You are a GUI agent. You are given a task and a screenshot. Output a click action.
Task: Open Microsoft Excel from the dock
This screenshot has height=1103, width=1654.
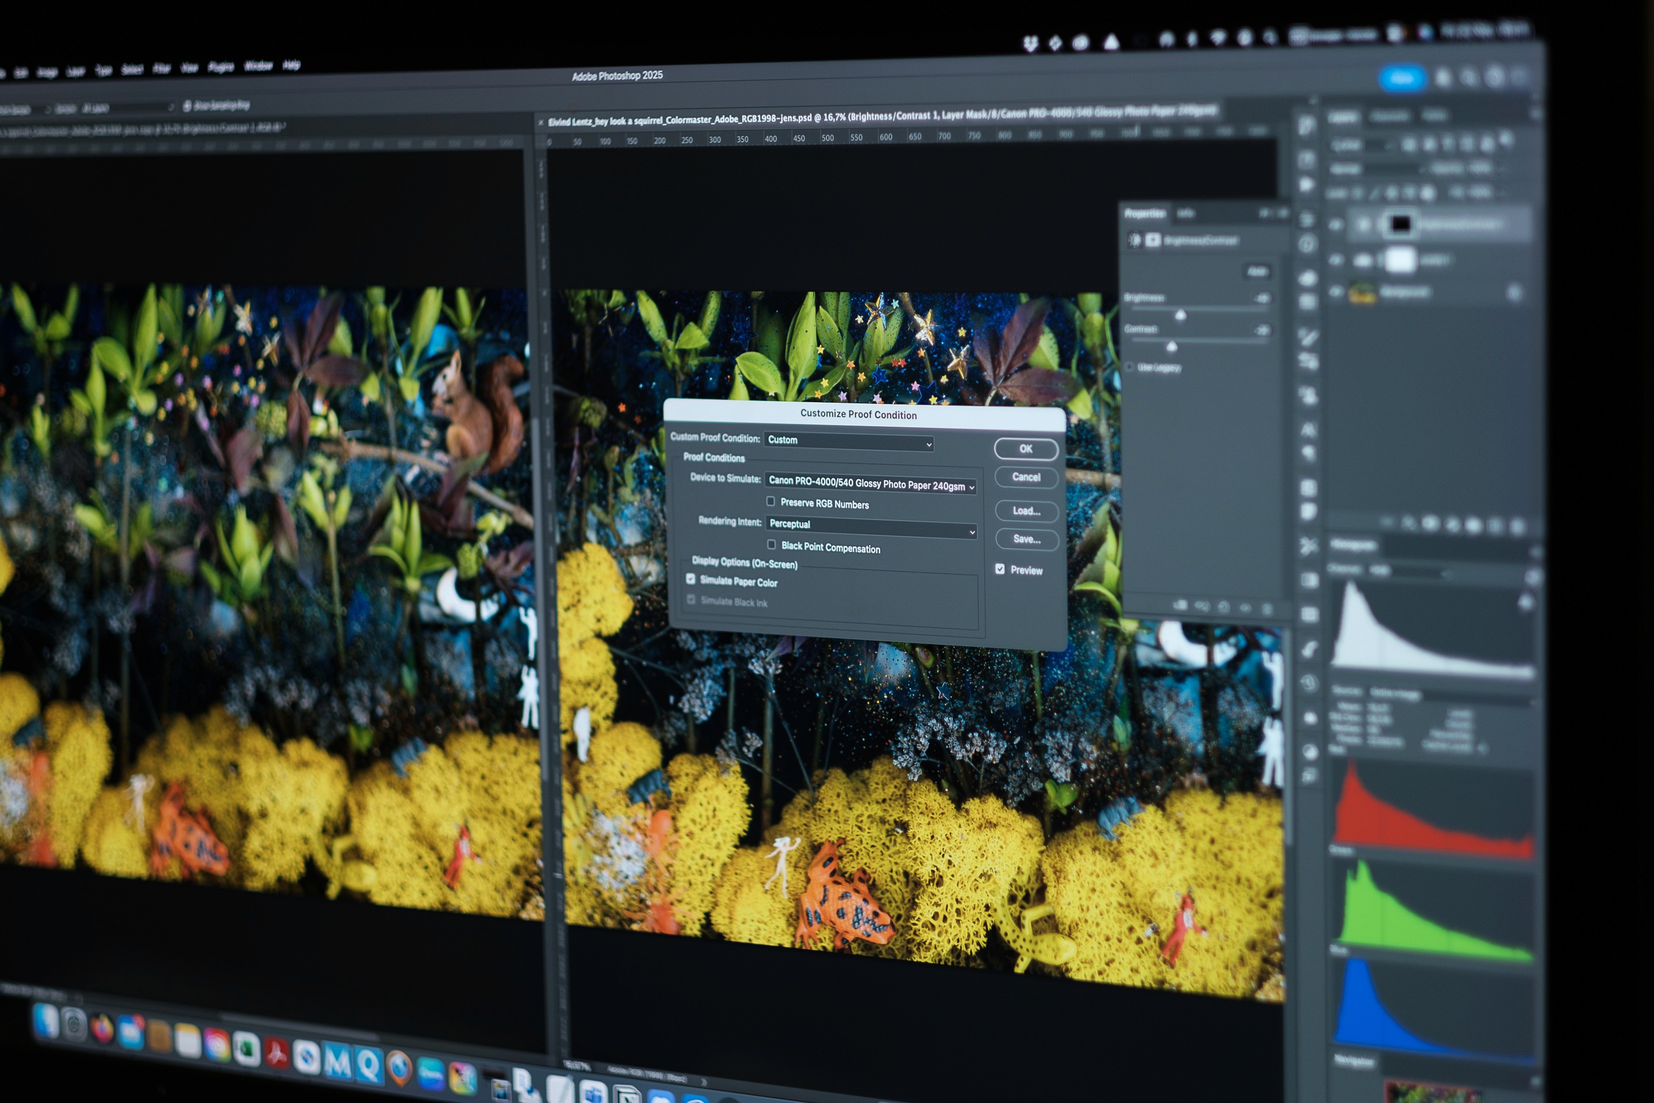point(246,1049)
